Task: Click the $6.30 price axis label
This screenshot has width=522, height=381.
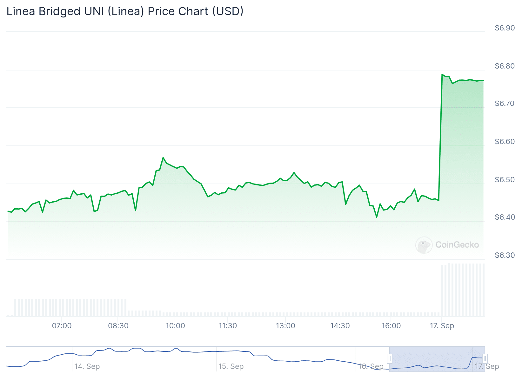Action: (505, 255)
